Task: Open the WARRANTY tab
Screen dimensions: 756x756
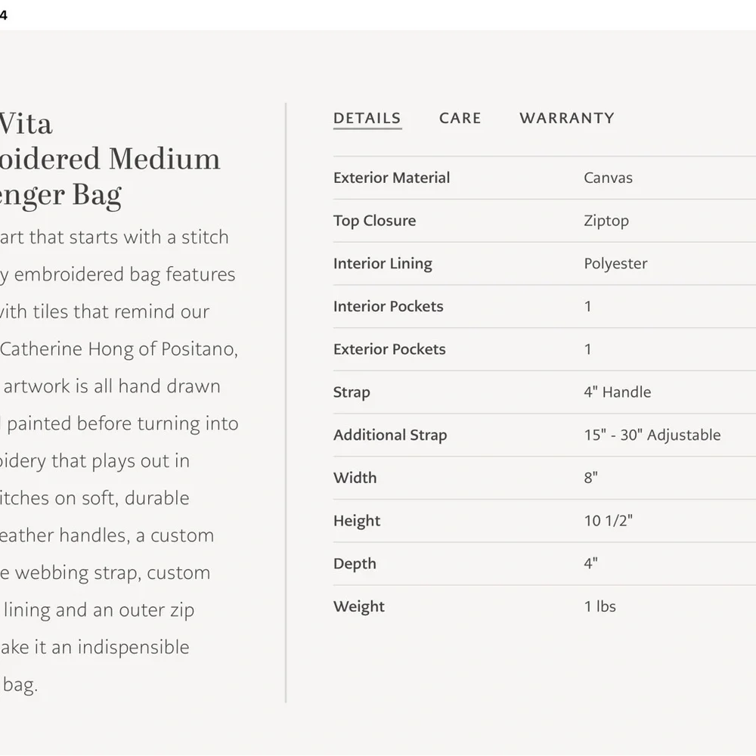Action: (567, 118)
